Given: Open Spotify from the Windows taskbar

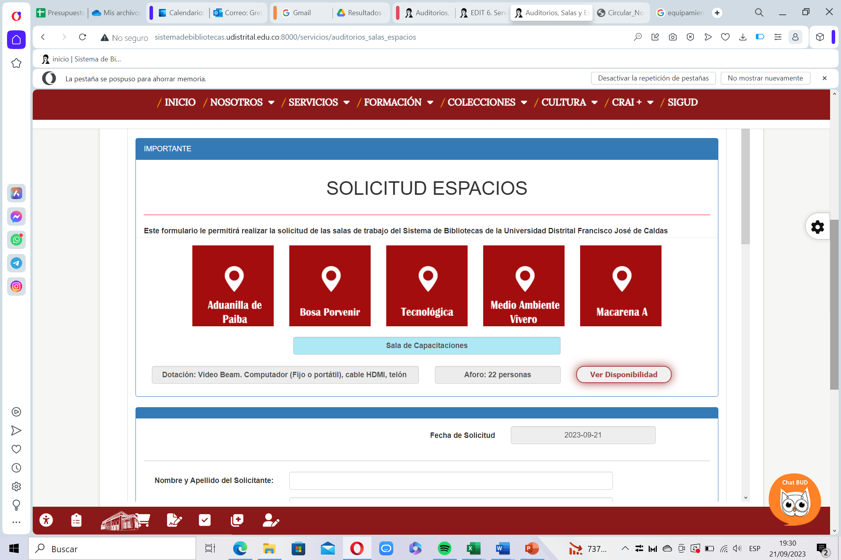Looking at the screenshot, I should [x=444, y=549].
